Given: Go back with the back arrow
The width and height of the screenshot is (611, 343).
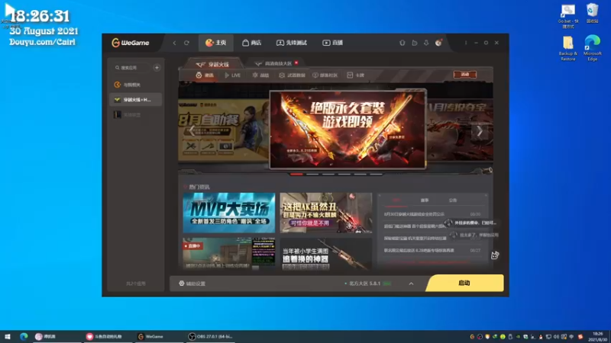Looking at the screenshot, I should (x=175, y=43).
